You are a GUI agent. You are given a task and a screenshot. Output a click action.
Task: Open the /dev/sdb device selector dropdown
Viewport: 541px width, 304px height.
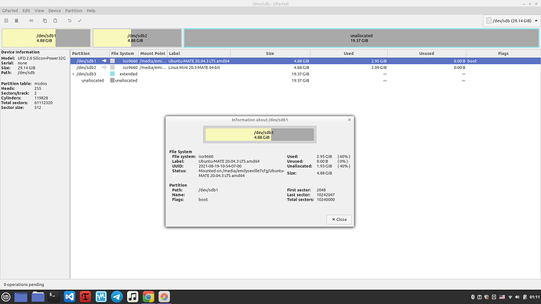pos(512,20)
